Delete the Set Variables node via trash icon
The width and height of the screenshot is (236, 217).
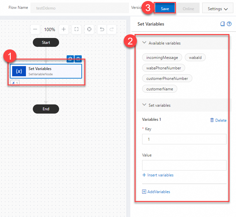(78, 59)
